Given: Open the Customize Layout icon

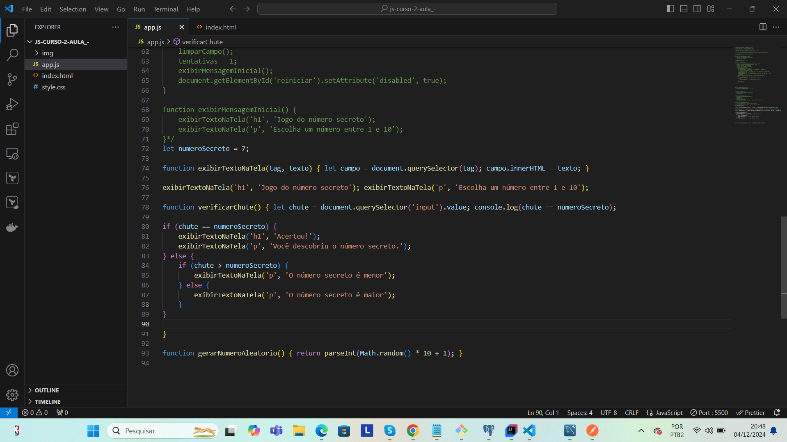Looking at the screenshot, I should pos(711,9).
